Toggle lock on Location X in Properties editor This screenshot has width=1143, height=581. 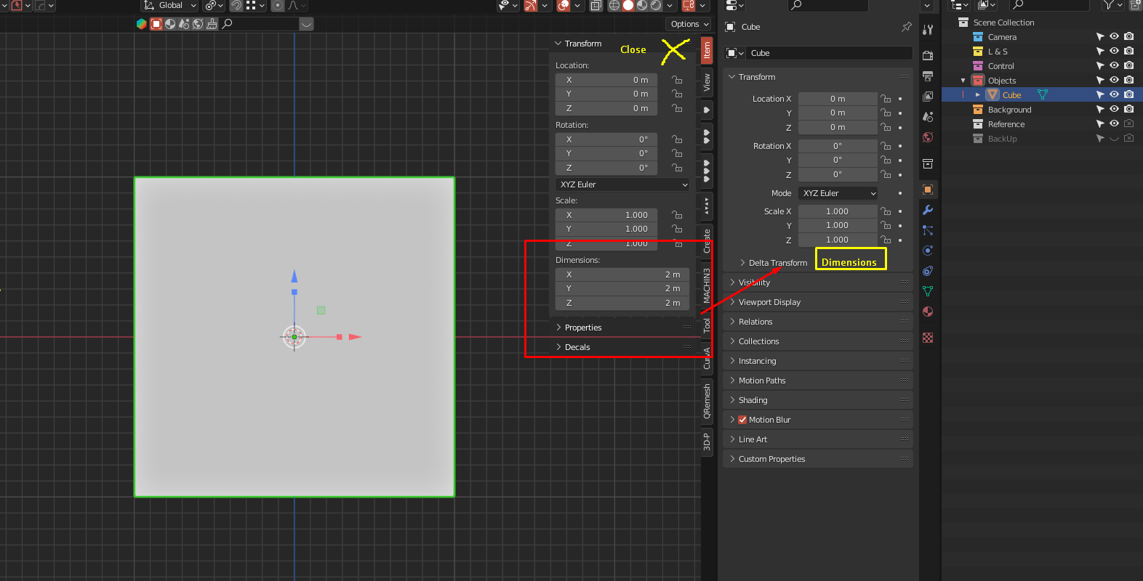click(x=886, y=99)
